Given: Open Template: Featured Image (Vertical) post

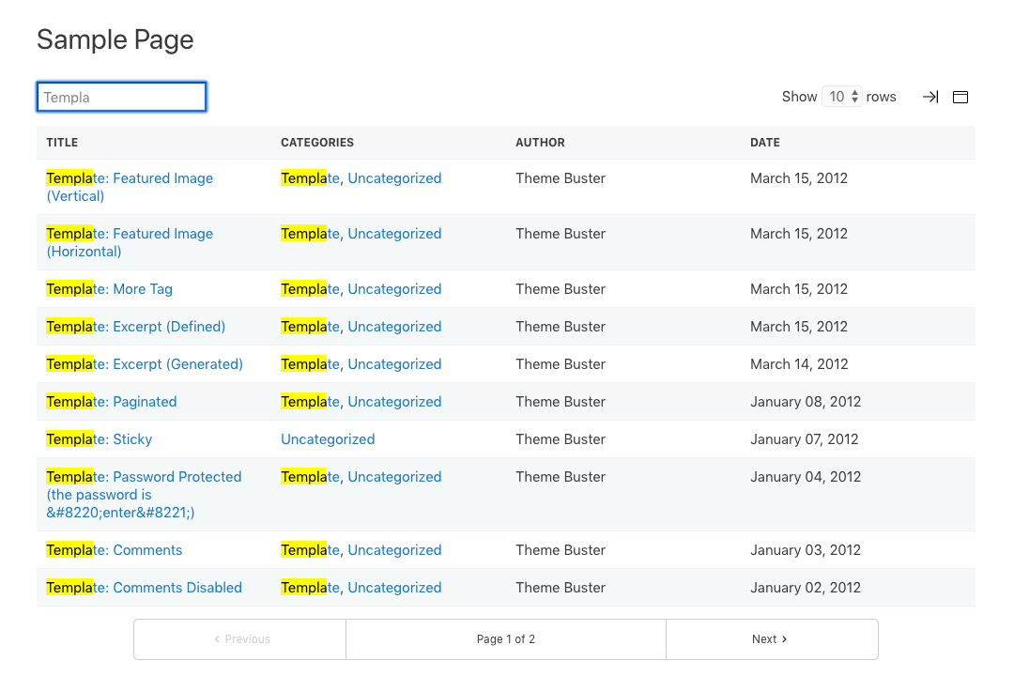Looking at the screenshot, I should 130,187.
